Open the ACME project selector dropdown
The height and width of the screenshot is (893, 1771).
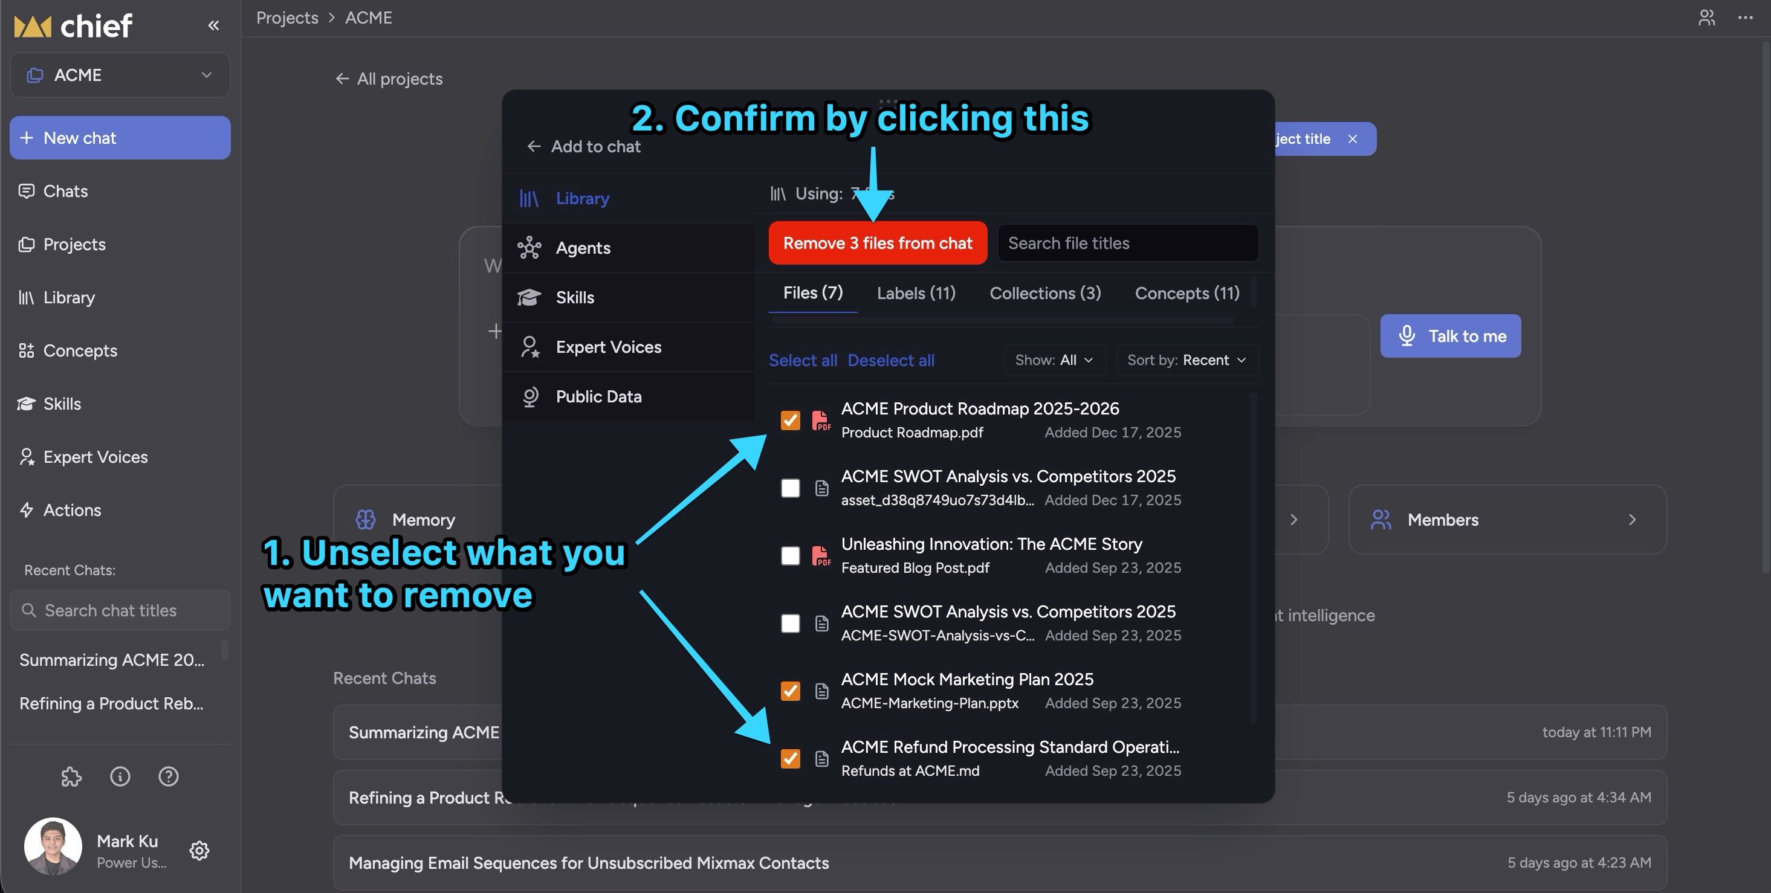[x=120, y=75]
